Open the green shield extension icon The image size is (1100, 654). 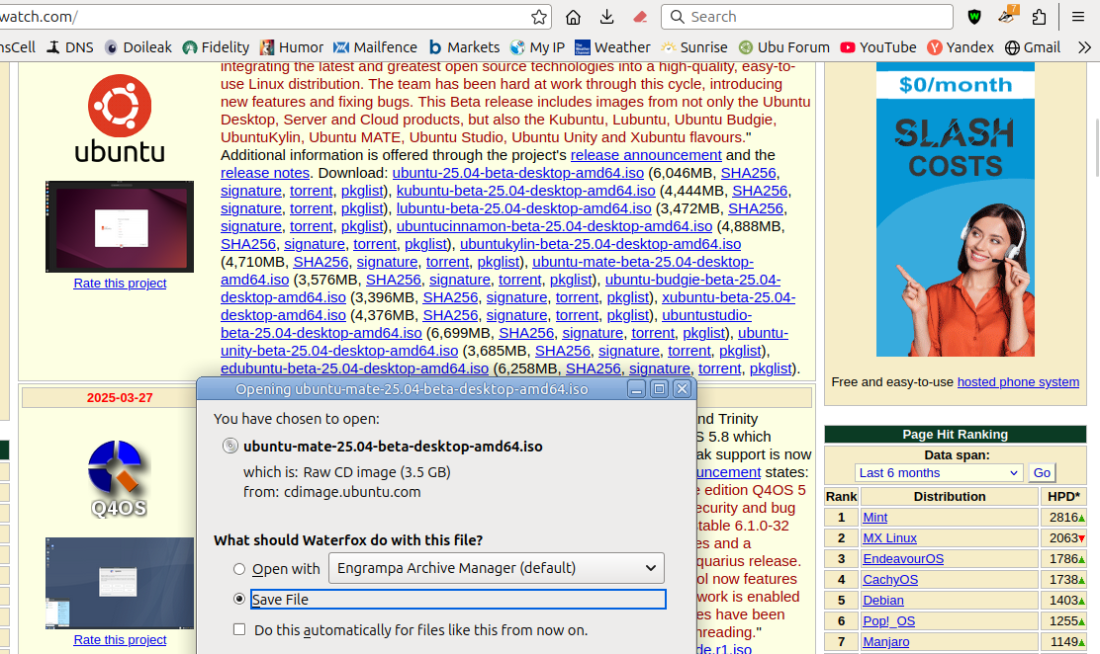974,17
